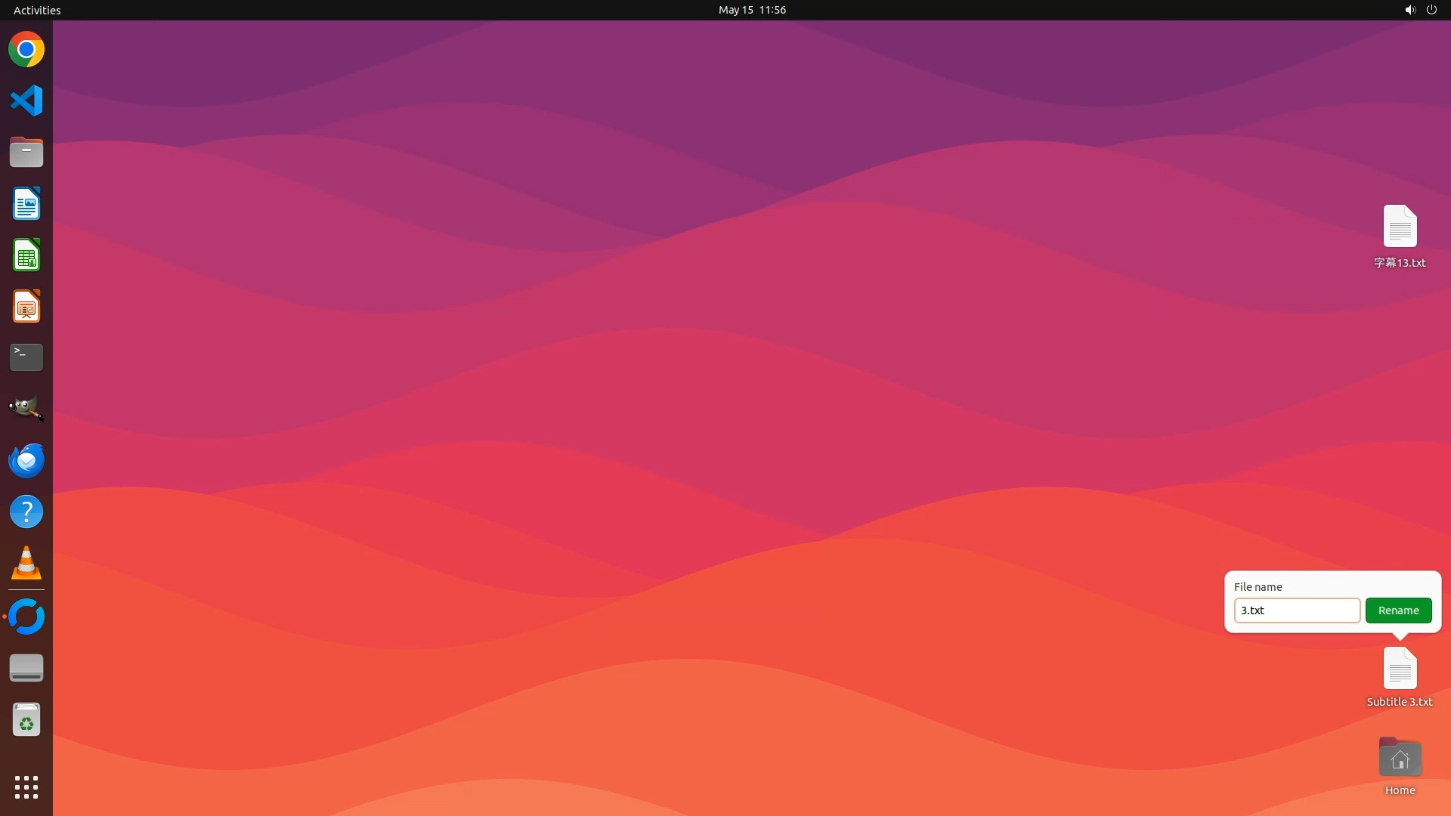The height and width of the screenshot is (816, 1451).
Task: Open the system menu via the power icon
Action: point(1431,10)
